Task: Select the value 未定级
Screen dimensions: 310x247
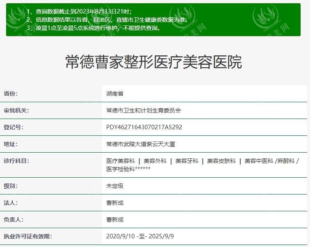Action: click(115, 186)
